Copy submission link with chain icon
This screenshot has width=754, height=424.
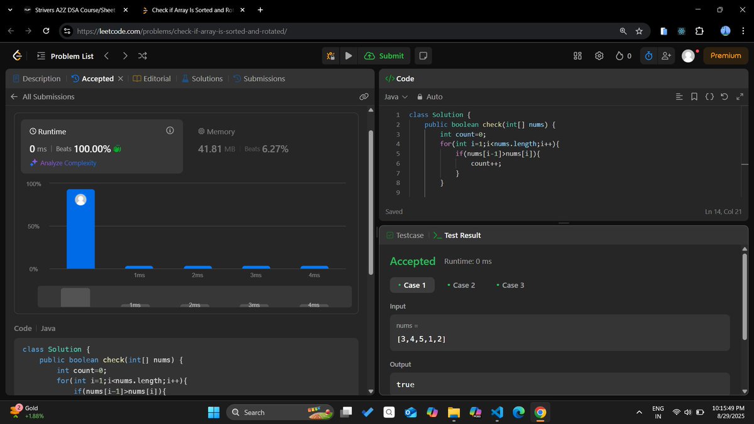tap(363, 97)
